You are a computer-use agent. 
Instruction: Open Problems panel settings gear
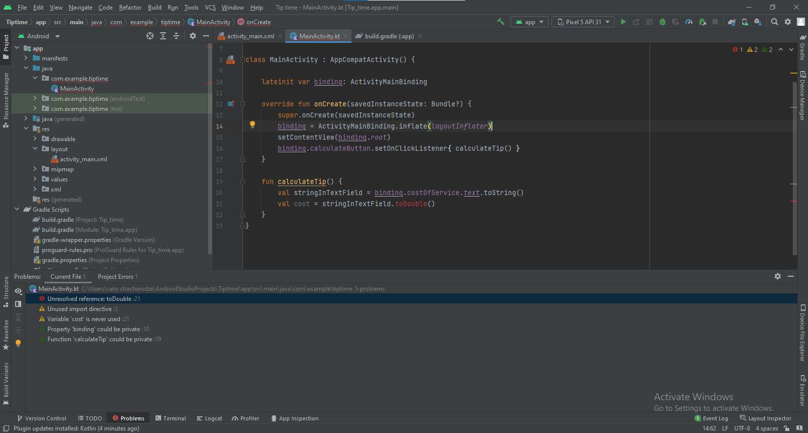click(x=778, y=276)
